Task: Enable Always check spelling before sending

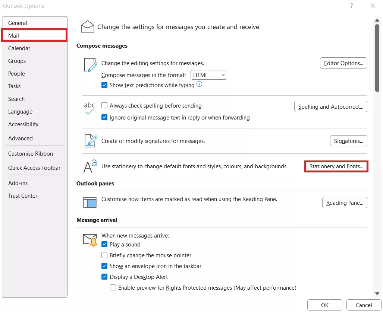Action: (x=104, y=105)
